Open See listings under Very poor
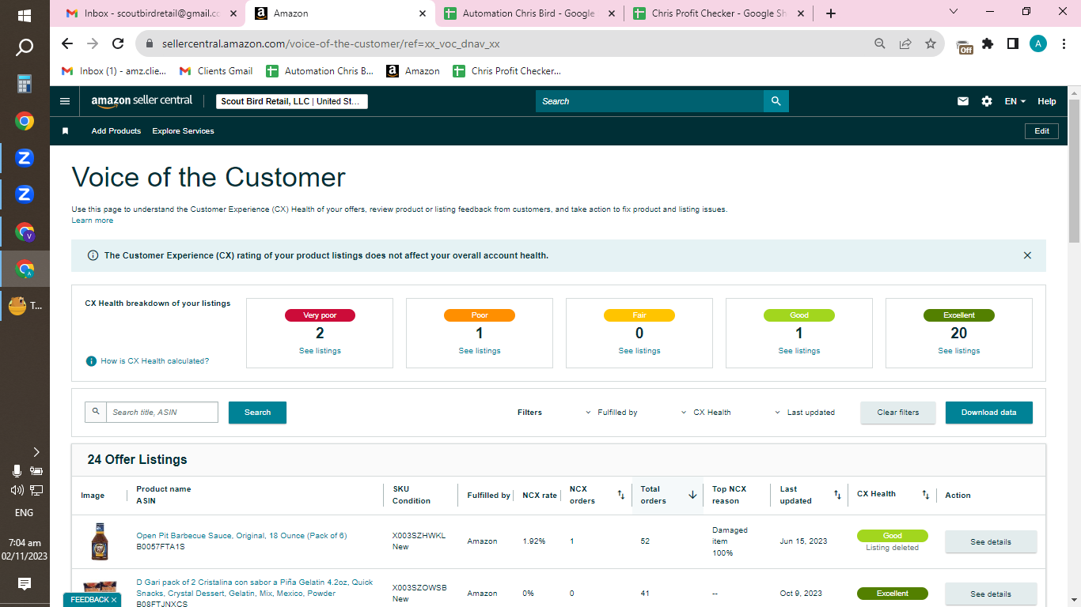The image size is (1081, 607). [320, 351]
